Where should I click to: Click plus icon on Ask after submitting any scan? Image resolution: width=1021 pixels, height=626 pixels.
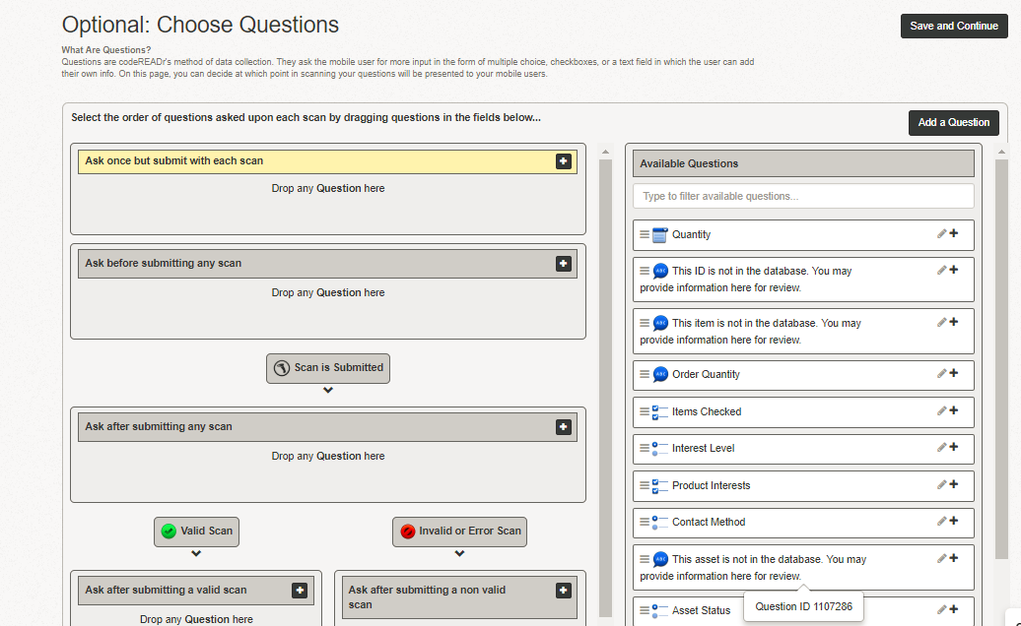click(564, 426)
